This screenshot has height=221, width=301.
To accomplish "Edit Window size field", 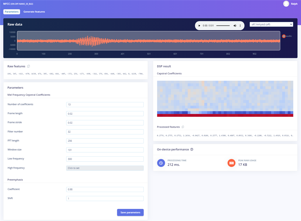I will tap(105, 150).
